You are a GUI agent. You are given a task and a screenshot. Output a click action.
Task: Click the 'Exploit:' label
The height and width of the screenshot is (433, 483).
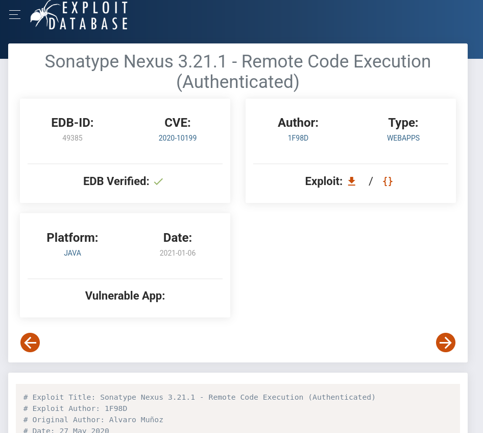coord(324,181)
